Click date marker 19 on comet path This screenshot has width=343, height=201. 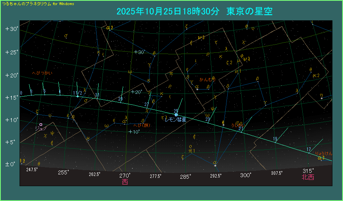point(275,139)
